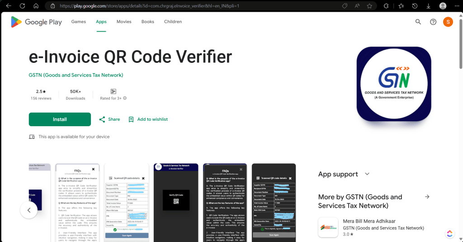Click Mera Bill Mera Adhikaar app icon
463x242 pixels.
(x=328, y=228)
